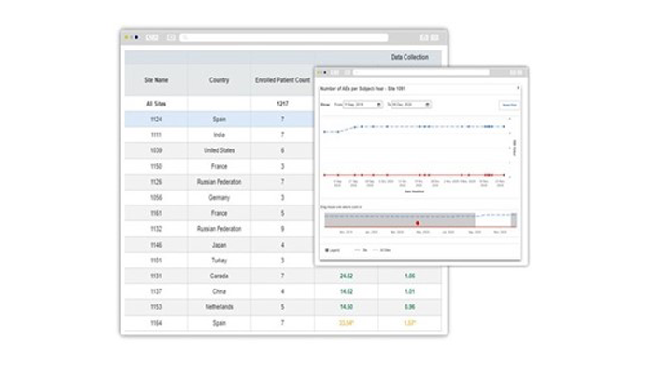Click the red marker on the range navigator

418,224
